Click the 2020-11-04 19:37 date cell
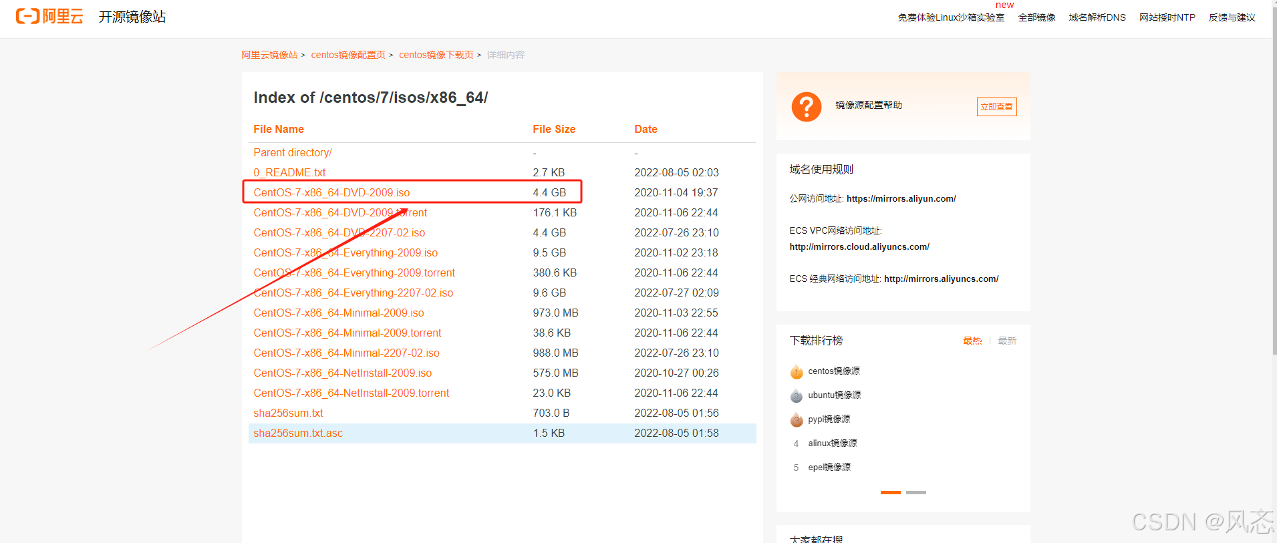Viewport: 1277px width, 543px height. click(x=676, y=192)
